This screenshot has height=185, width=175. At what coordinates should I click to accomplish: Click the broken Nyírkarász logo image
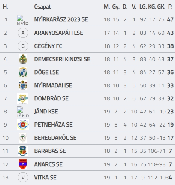[23, 20]
